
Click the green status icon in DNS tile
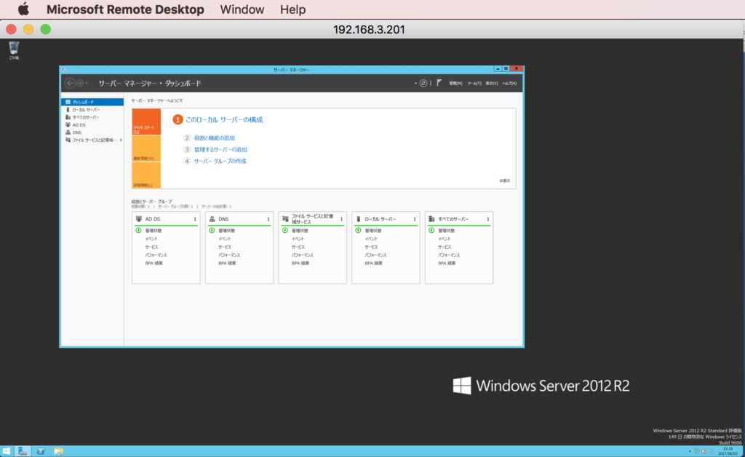(212, 231)
